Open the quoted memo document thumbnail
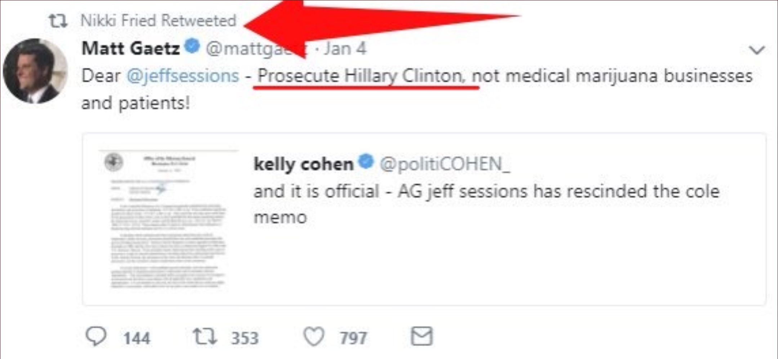 pyautogui.click(x=168, y=220)
